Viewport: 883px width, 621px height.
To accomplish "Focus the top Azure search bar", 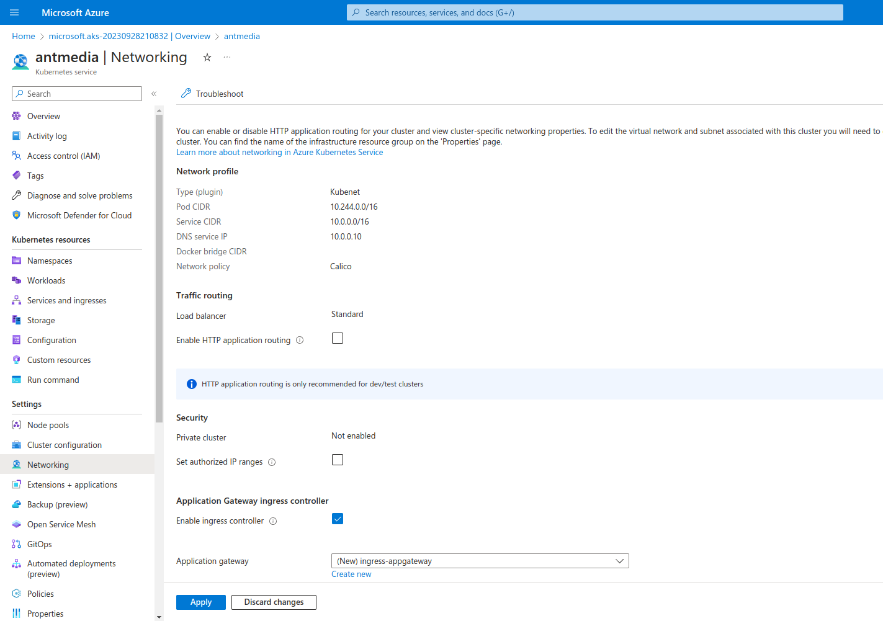I will click(595, 12).
